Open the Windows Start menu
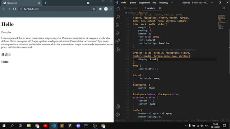Screen dimensions: 230x129 click(4, 126)
